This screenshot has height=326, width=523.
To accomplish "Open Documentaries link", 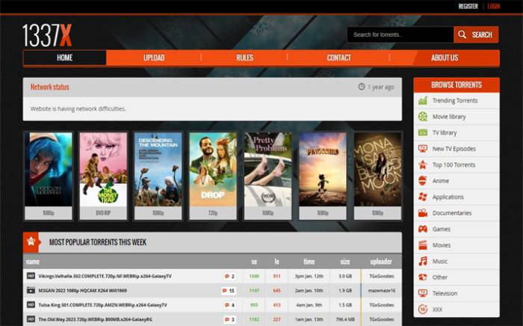I will pos(452,213).
